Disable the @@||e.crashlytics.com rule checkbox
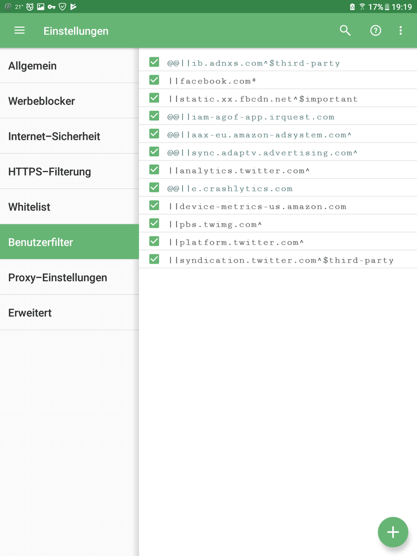Image resolution: width=417 pixels, height=556 pixels. [154, 187]
